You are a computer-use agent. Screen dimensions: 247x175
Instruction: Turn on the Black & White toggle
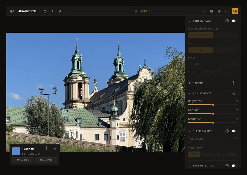234,131
